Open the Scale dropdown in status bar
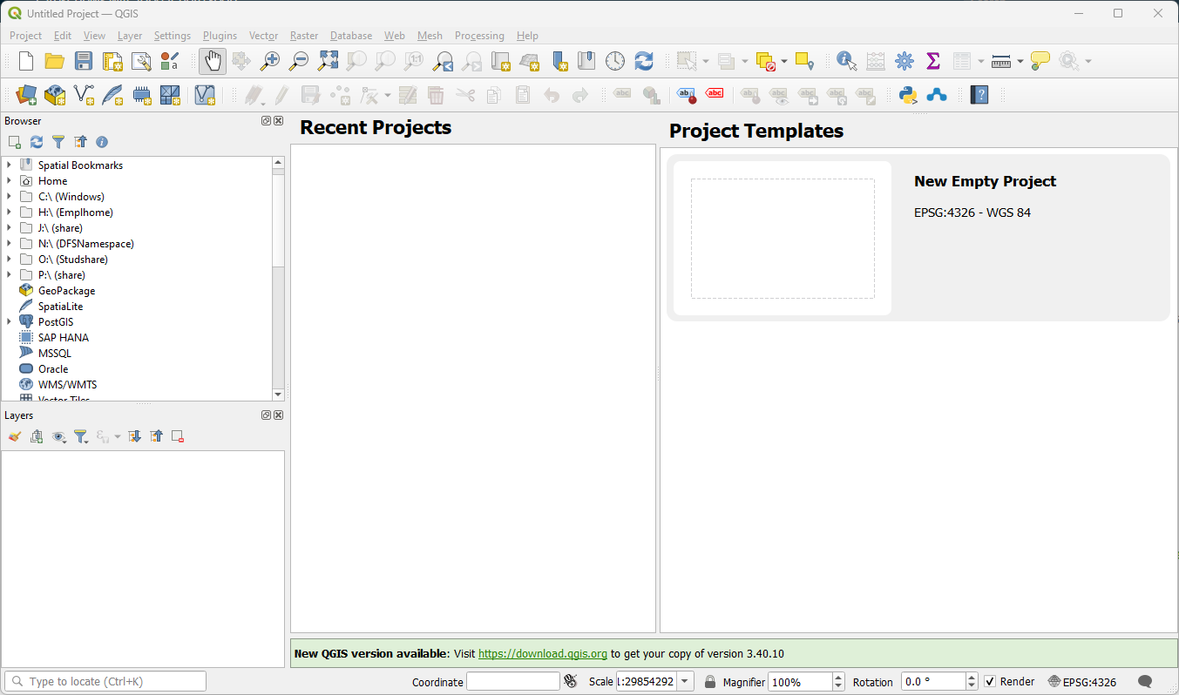This screenshot has width=1179, height=695. (685, 682)
